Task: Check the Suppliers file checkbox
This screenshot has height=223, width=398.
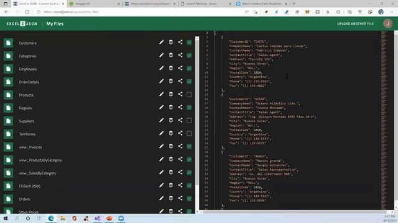Action: [x=189, y=121]
